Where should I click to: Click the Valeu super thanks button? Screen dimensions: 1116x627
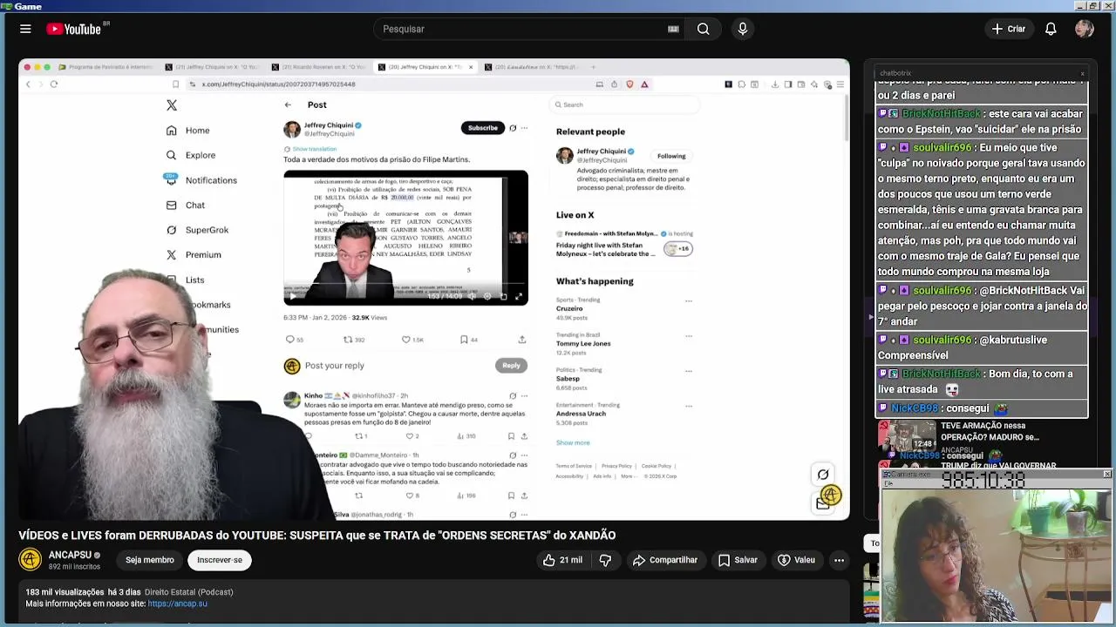point(797,560)
